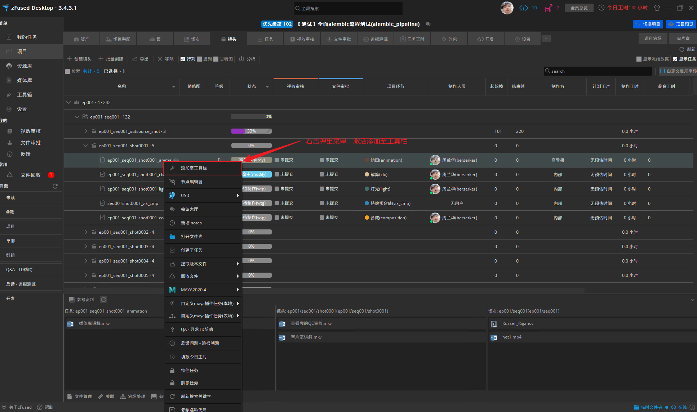The height and width of the screenshot is (412, 697).
Task: Click the 切换项目 button
Action: click(648, 24)
